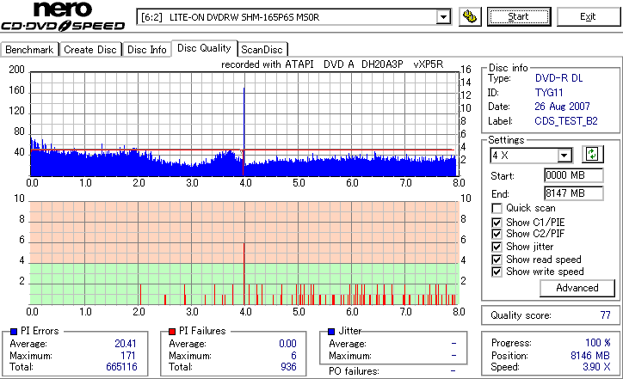Click the blue Jitter legend square
Image resolution: width=623 pixels, height=379 pixels.
[x=331, y=332]
